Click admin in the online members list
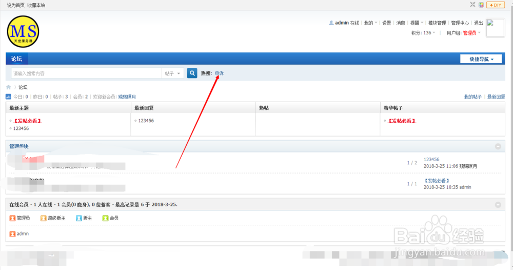The height and width of the screenshot is (270, 513). pos(23,234)
